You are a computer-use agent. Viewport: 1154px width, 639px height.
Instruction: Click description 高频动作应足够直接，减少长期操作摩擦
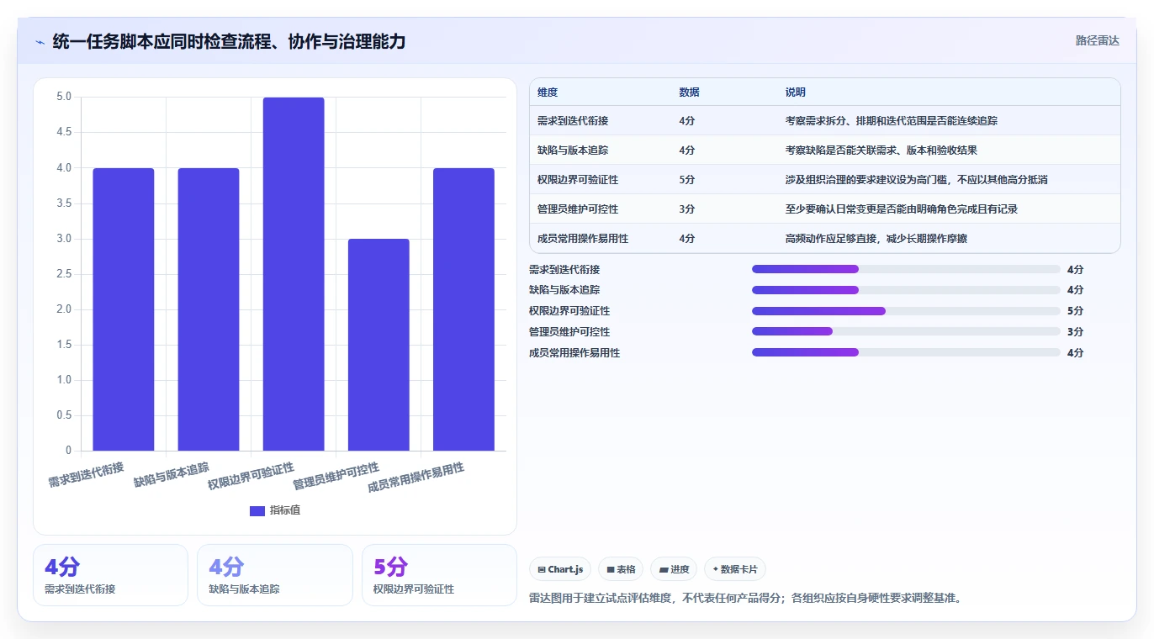pyautogui.click(x=876, y=239)
